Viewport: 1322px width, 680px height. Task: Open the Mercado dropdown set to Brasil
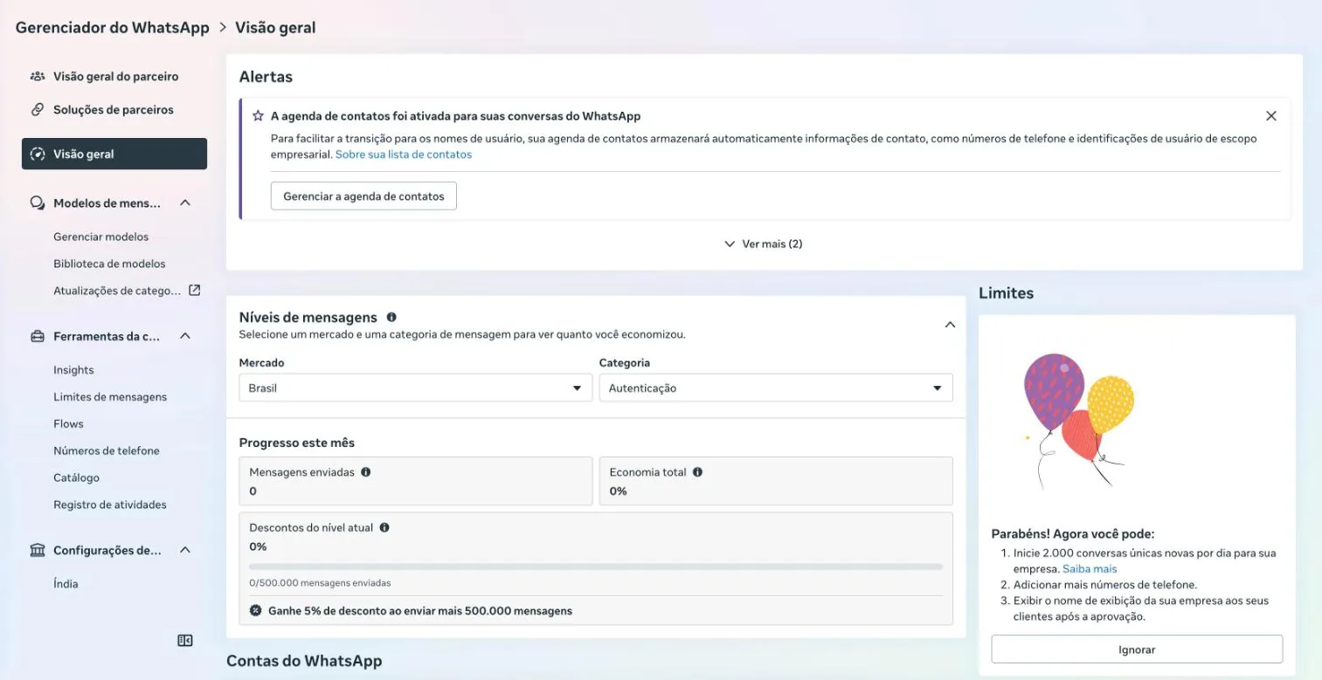[415, 388]
